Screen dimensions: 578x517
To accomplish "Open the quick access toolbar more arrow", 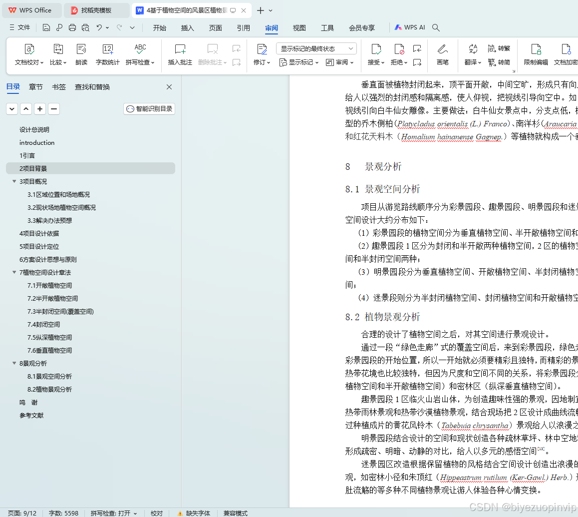I will tap(132, 27).
